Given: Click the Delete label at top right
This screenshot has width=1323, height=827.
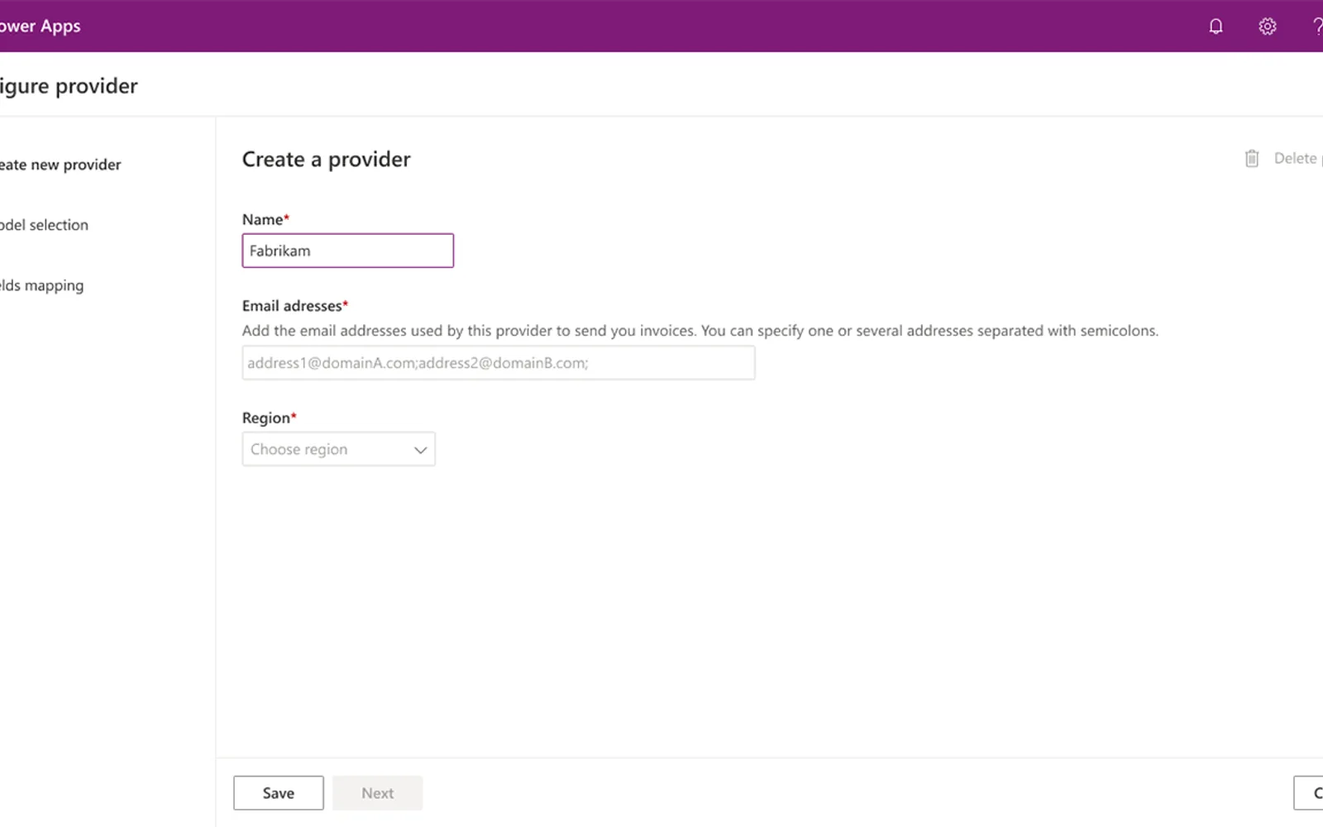Looking at the screenshot, I should coord(1296,158).
